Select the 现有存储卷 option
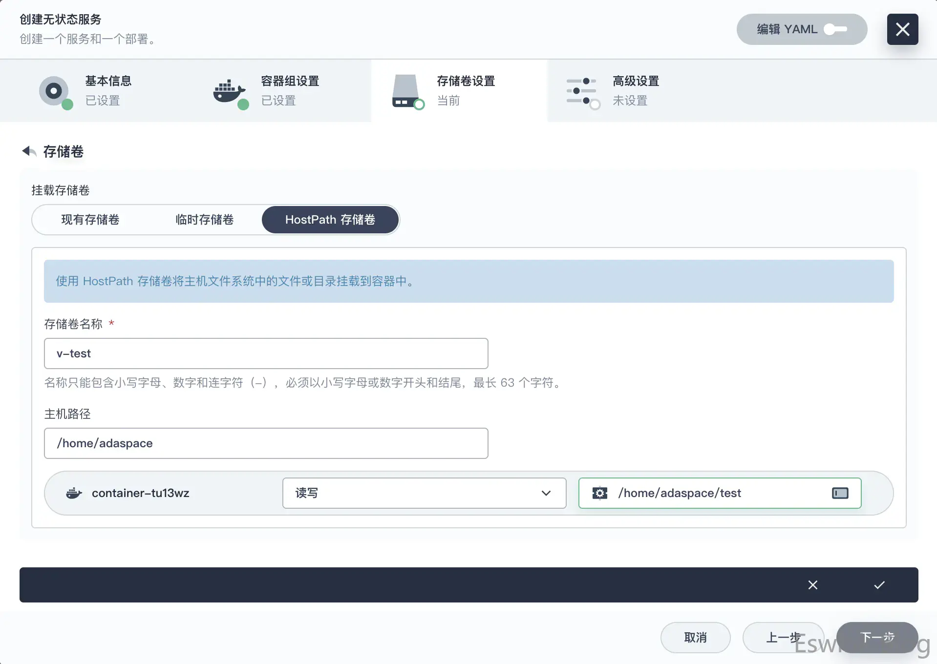The width and height of the screenshot is (937, 664). tap(90, 220)
